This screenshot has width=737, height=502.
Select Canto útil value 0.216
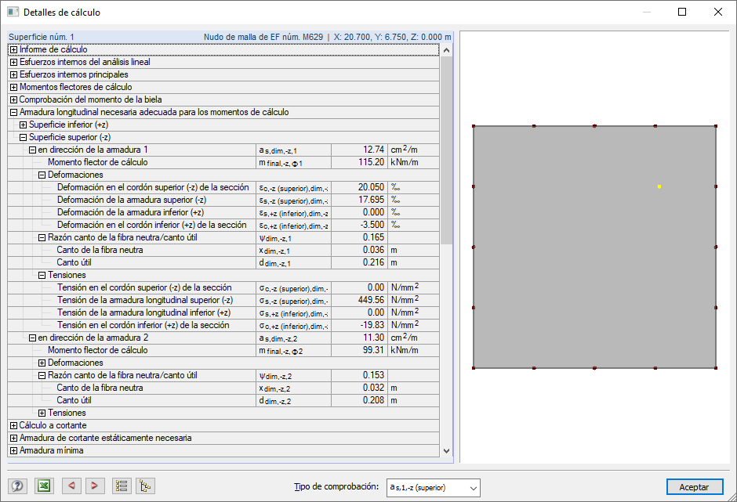tap(359, 262)
